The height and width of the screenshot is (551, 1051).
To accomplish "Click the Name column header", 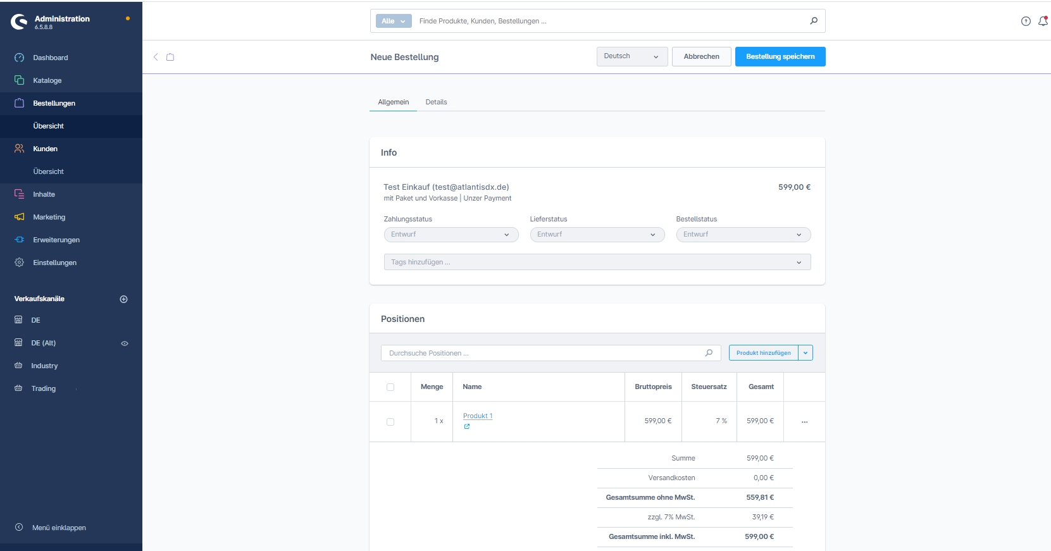I will click(472, 387).
